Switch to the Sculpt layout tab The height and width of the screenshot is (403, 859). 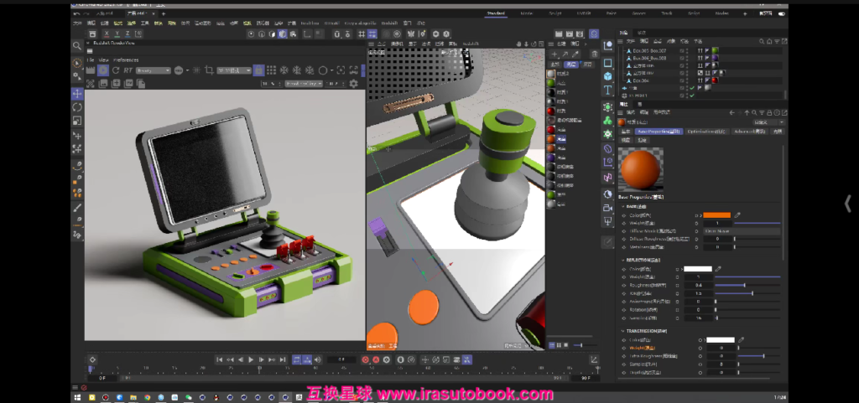(555, 13)
